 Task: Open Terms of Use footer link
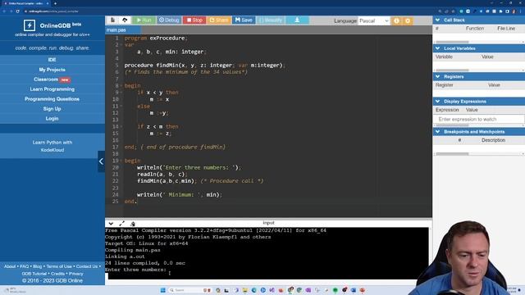[59, 266]
